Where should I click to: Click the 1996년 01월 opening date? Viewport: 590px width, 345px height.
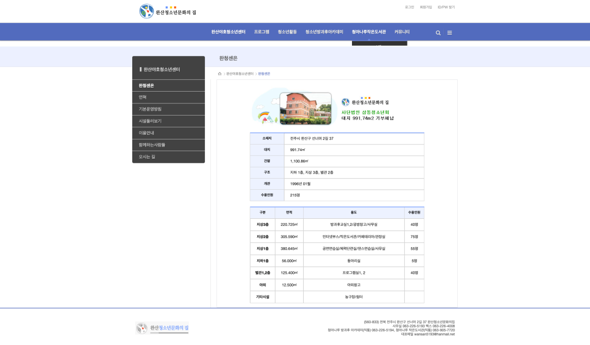(300, 184)
